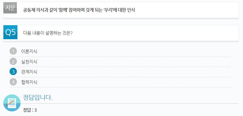This screenshot has width=243, height=116.
Task: Select the number 1 circle option
Action: [x=13, y=51]
